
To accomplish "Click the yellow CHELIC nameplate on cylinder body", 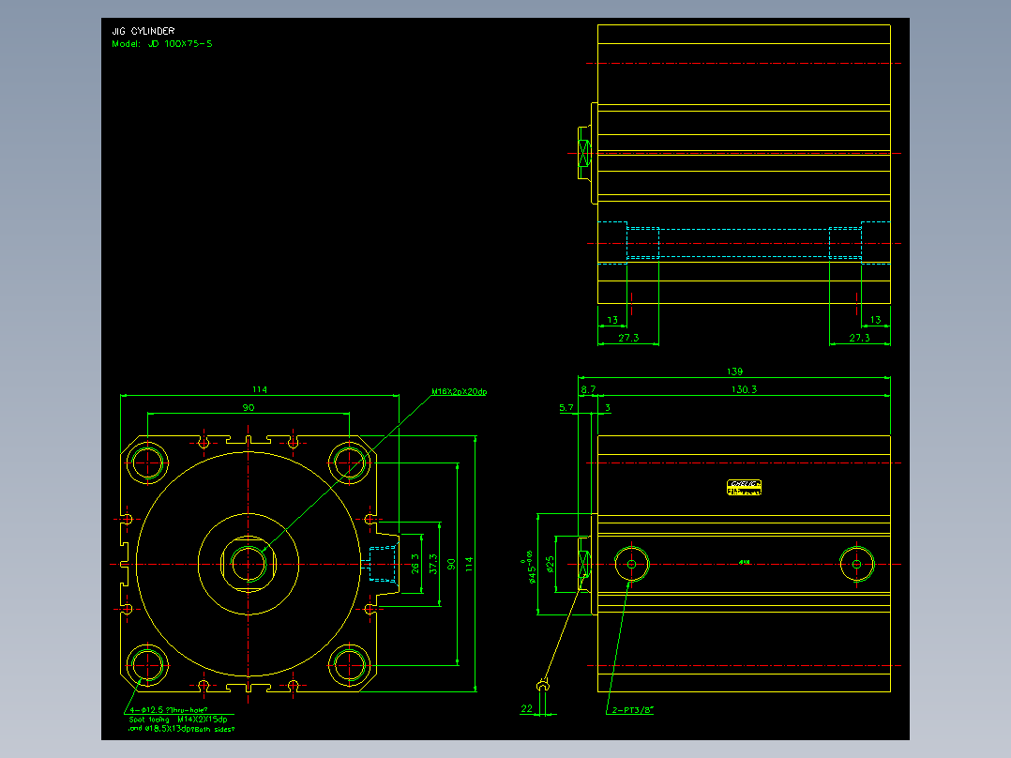I will [x=744, y=487].
